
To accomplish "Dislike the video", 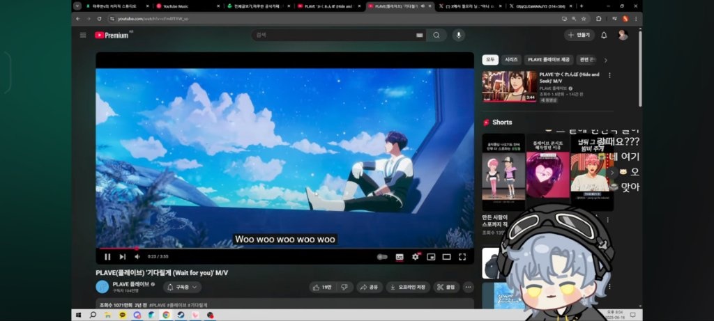I will (x=344, y=287).
